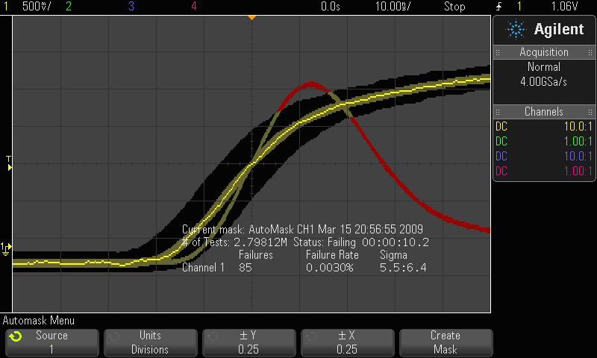
Task: Click the knob icon on ± Y softkey
Action: point(211,336)
